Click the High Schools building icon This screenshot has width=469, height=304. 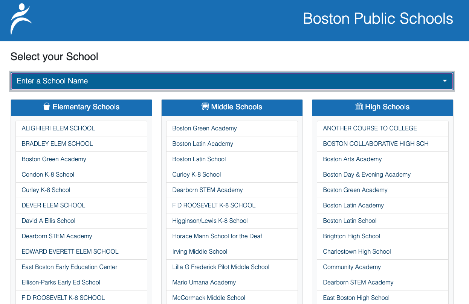[359, 107]
